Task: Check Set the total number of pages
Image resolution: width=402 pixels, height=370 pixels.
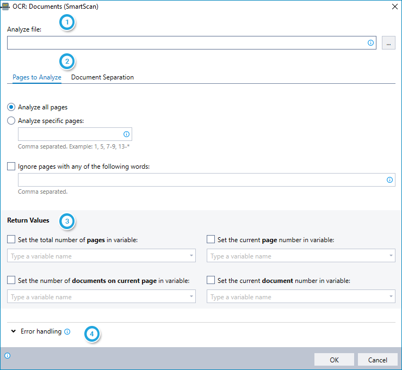Action: click(11, 239)
